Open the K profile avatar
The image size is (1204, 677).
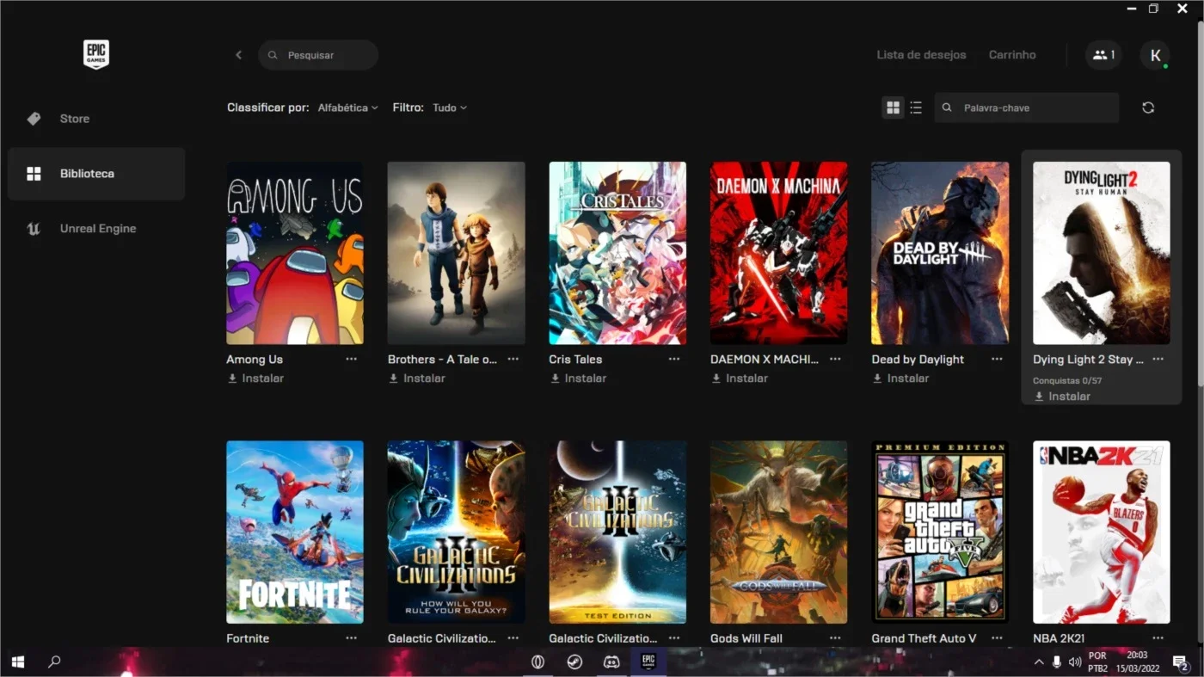[1155, 55]
